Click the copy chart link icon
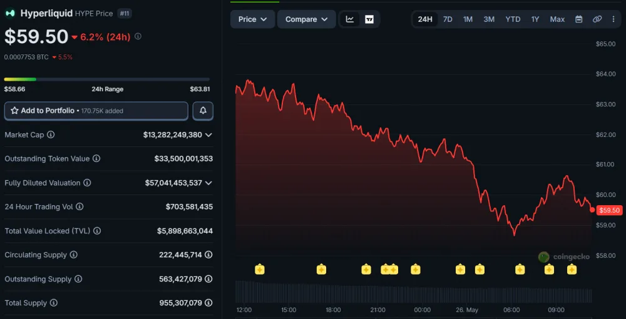 (597, 19)
